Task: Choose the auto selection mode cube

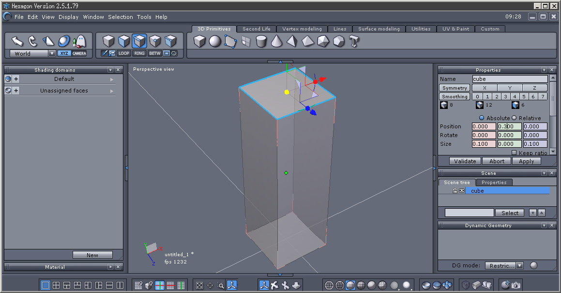Action: [x=171, y=41]
